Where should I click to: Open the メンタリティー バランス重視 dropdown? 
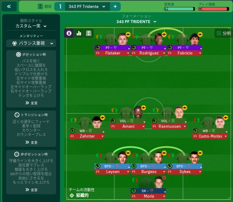click(x=31, y=43)
